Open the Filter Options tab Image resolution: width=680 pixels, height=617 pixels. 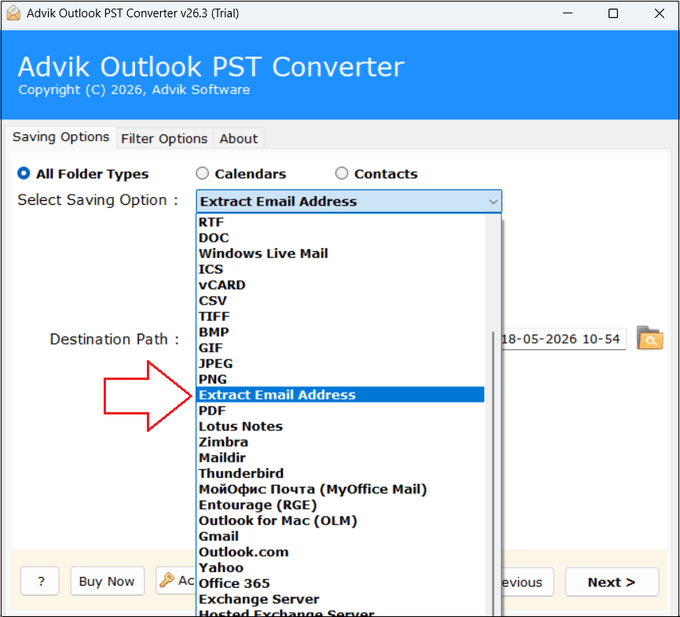pyautogui.click(x=164, y=139)
